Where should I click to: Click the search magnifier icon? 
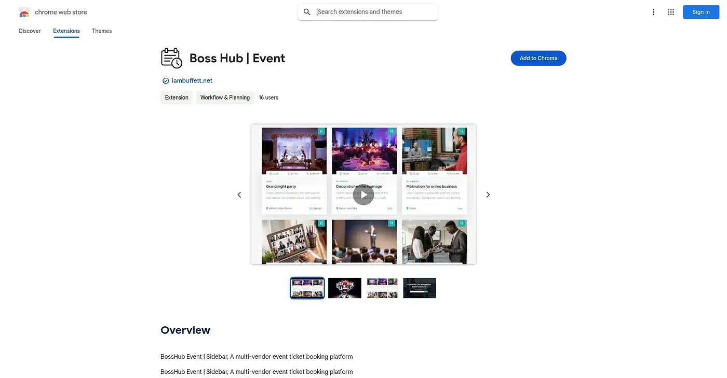(307, 12)
